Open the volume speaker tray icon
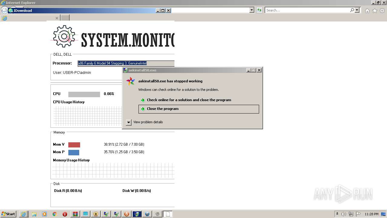This screenshot has height=218, width=387. pyautogui.click(x=344, y=214)
